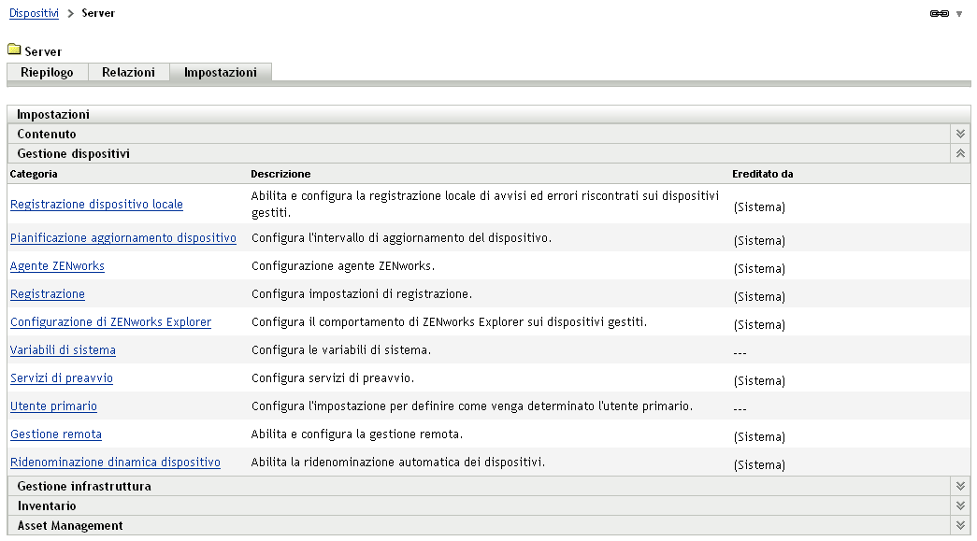
Task: Expand the Inventario section
Action: point(959,505)
